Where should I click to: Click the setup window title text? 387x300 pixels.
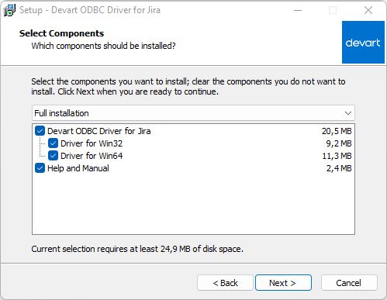pyautogui.click(x=90, y=10)
